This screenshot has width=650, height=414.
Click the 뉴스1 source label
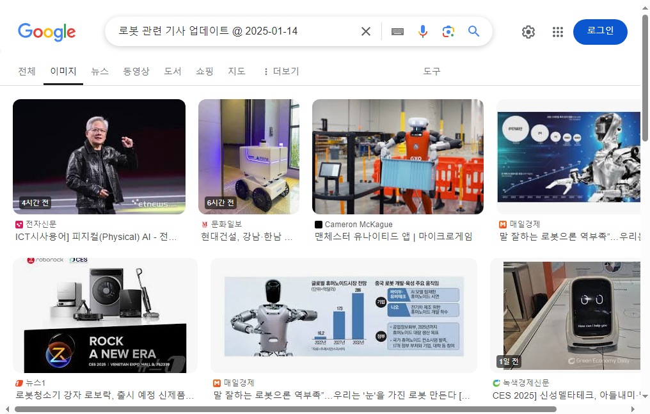click(x=36, y=383)
